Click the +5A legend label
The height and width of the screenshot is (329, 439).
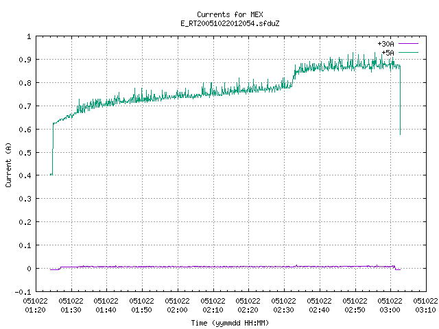[x=388, y=53]
